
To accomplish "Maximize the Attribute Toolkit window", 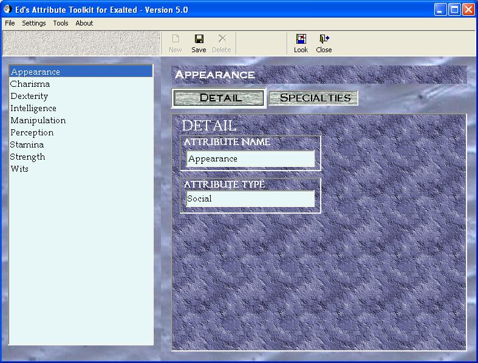I will (x=454, y=10).
